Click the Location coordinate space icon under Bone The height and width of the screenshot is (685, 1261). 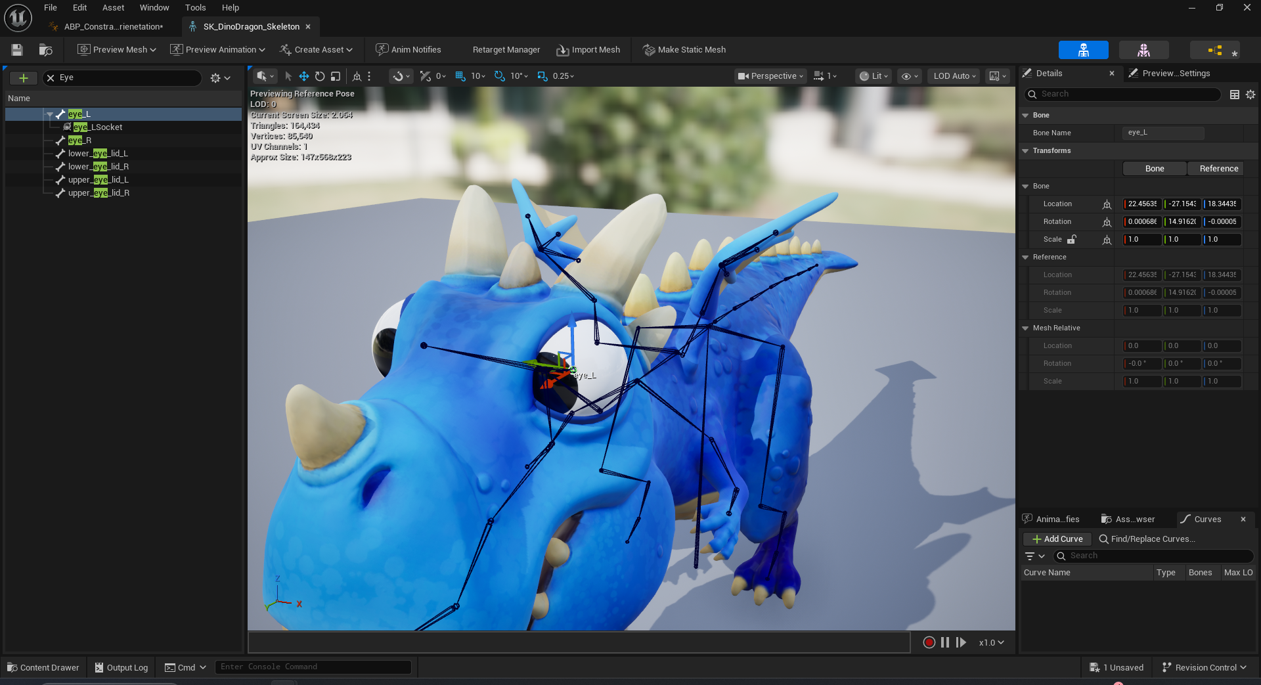[1107, 204]
